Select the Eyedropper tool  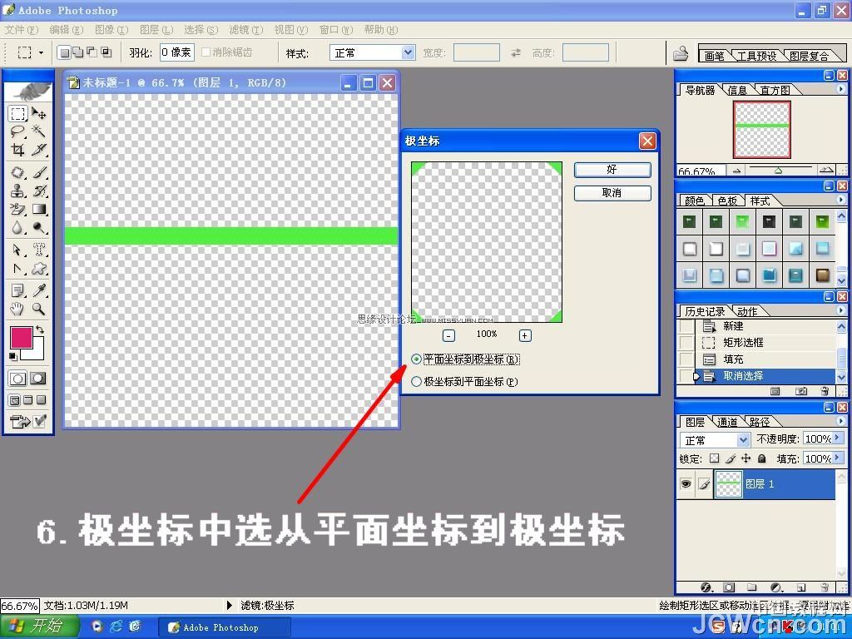pos(38,290)
